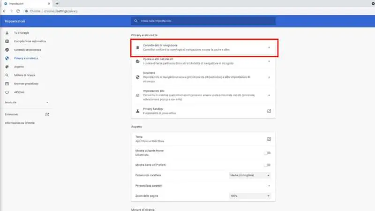375x211 pixels.
Task: Open the Zoom delle pagine 100% dropdown
Action: point(250,196)
